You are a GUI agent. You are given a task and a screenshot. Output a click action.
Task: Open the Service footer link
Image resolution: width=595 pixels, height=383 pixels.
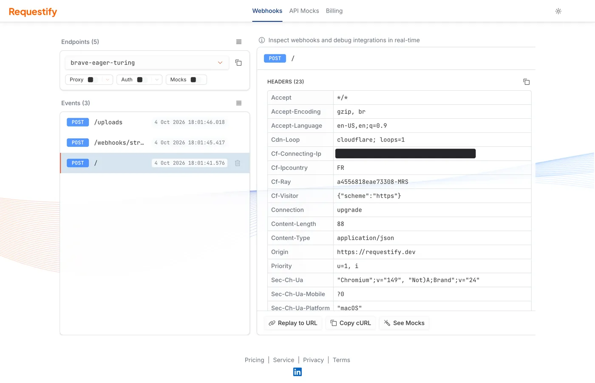tap(283, 360)
